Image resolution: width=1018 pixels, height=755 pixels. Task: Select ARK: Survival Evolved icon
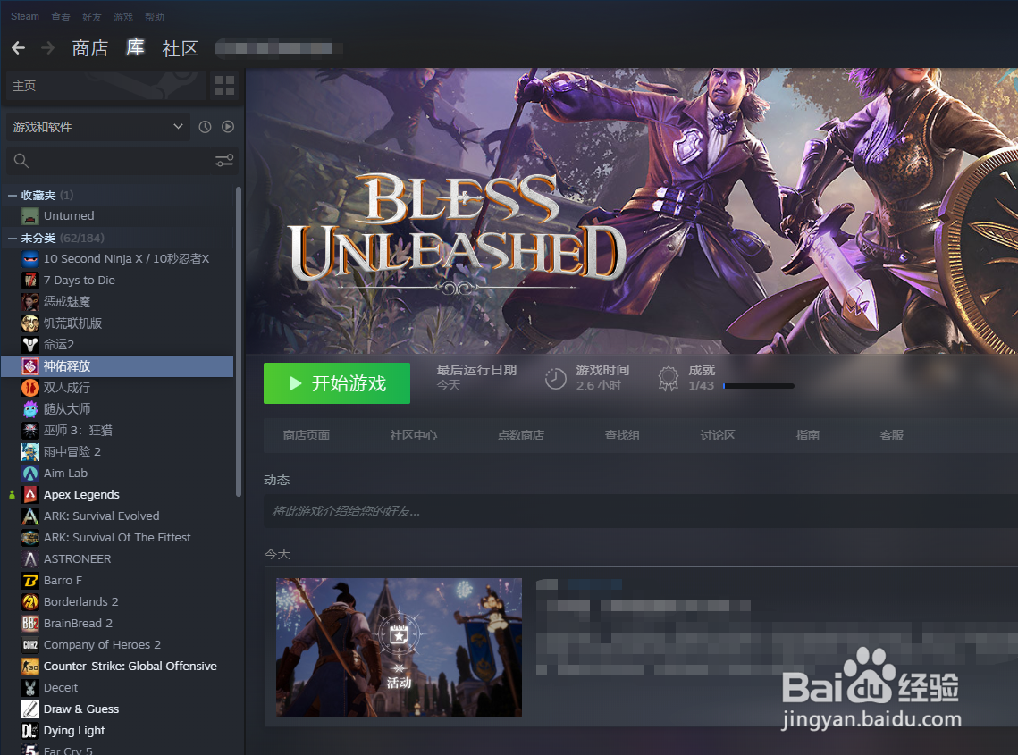click(x=29, y=516)
